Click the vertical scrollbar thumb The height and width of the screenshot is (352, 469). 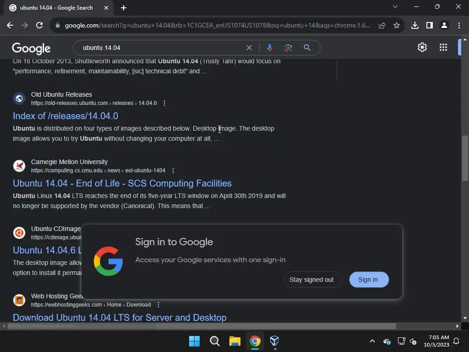tap(465, 158)
